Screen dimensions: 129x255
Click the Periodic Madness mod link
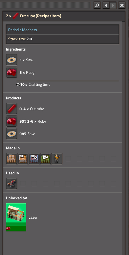(23, 30)
